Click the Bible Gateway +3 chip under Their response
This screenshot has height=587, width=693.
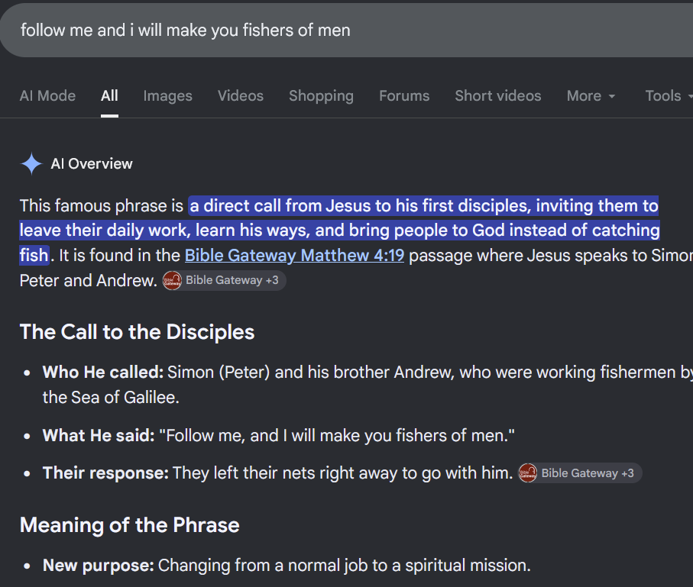point(579,473)
